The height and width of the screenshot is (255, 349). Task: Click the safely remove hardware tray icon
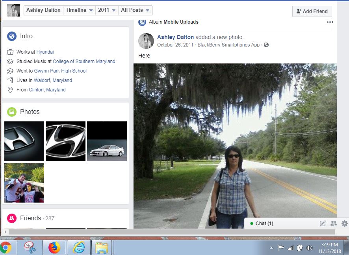pos(300,248)
